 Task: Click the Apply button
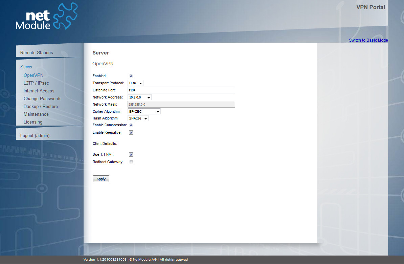(x=101, y=179)
